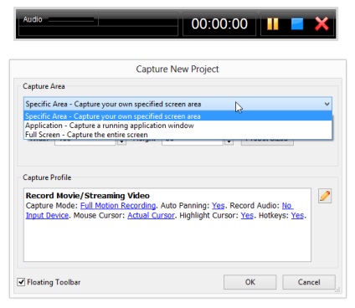
Task: Click the 00:00:00 recording timer display
Action: 219,23
